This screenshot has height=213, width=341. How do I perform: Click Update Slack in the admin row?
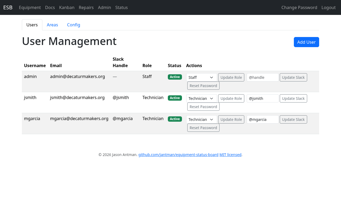click(293, 77)
